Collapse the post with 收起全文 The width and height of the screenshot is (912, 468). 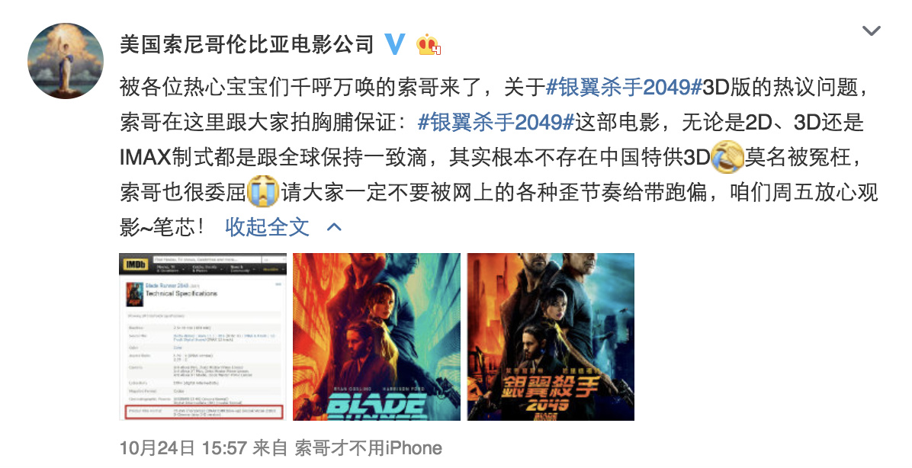point(267,227)
